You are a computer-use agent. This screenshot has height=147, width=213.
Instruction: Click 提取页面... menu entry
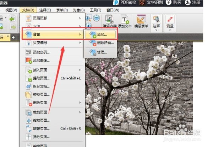53,78
